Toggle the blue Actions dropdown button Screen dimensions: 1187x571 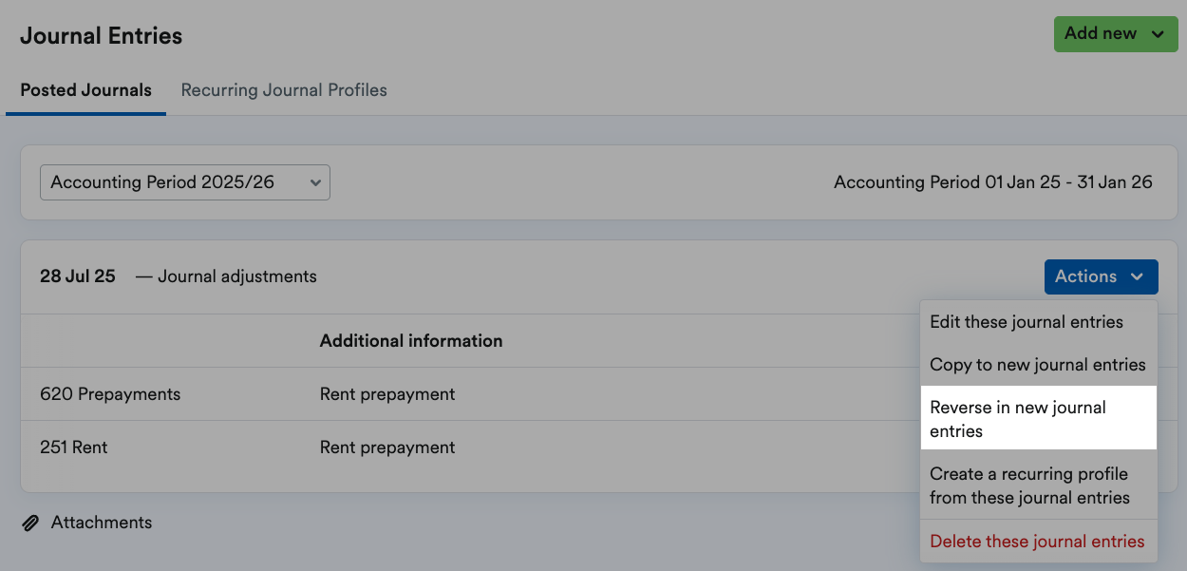click(1102, 276)
